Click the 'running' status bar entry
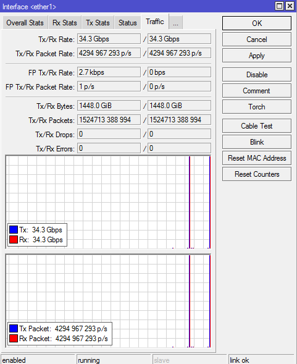Image resolution: width=297 pixels, height=364 pixels. point(114,360)
